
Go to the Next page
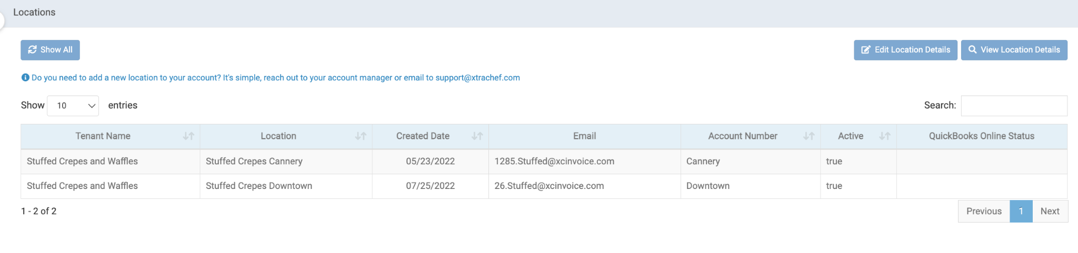point(1050,211)
